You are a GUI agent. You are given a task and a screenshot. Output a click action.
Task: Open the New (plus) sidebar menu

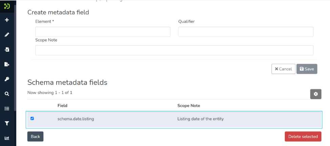(7, 20)
